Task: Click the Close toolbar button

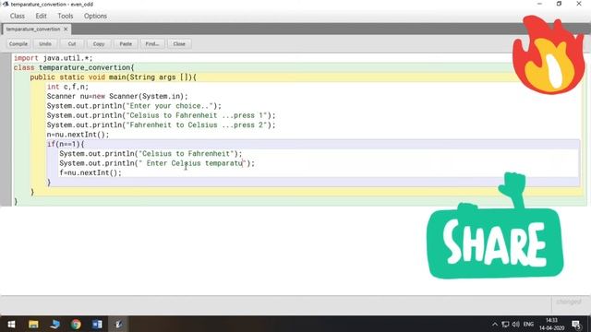Action: tap(179, 43)
